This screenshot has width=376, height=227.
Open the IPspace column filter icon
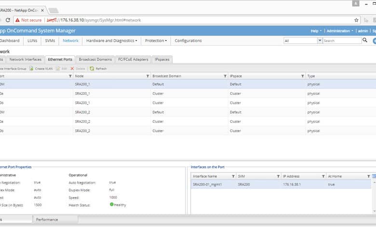(x=303, y=76)
